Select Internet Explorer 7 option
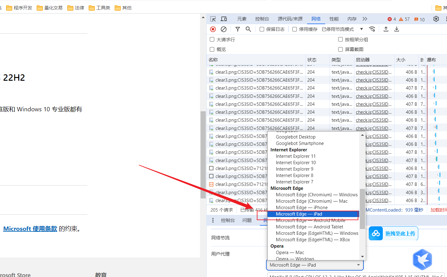The width and height of the screenshot is (447, 277). [x=313, y=182]
